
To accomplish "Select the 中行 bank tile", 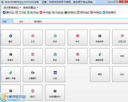I will pyautogui.click(x=78, y=37).
